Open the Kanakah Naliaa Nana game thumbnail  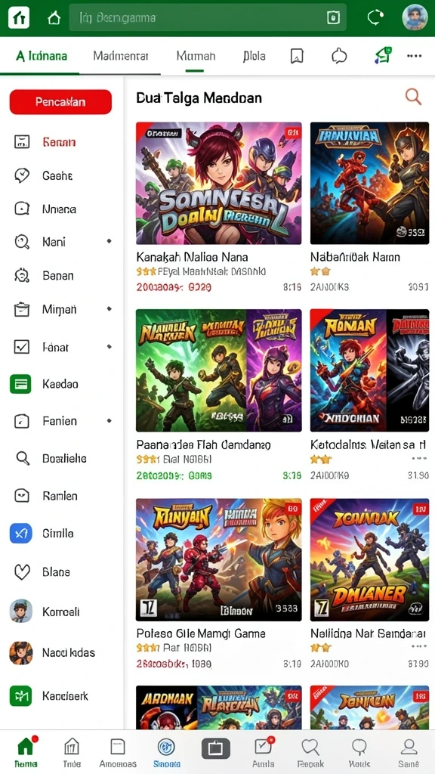pos(218,183)
